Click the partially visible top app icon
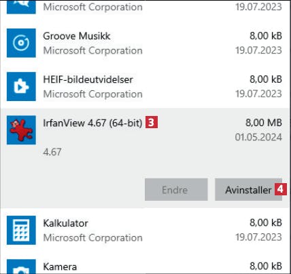The image size is (291, 274). point(21,7)
